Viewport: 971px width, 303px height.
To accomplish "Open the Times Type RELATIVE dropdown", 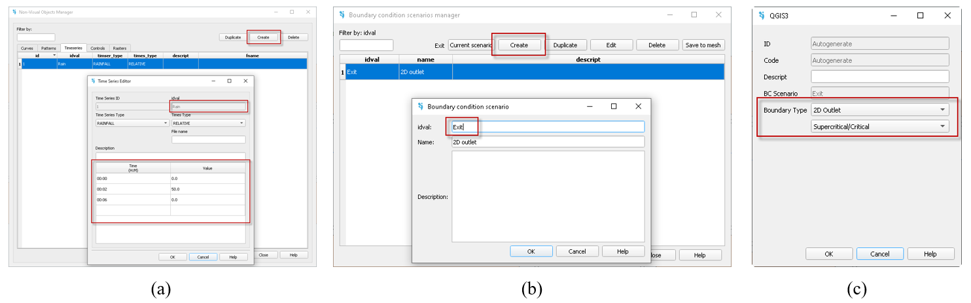I will (208, 123).
